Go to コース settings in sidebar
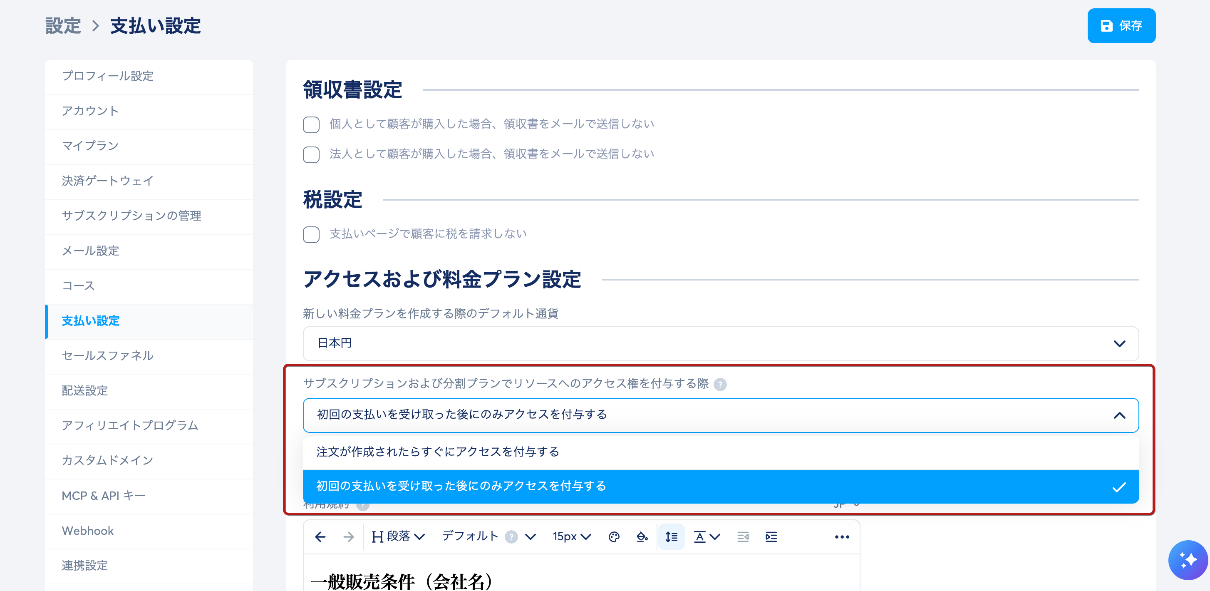This screenshot has width=1210, height=591. [149, 286]
